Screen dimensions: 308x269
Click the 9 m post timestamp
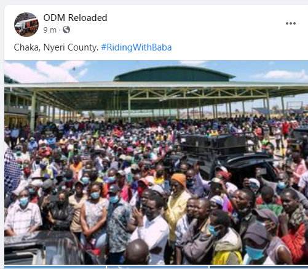(x=50, y=30)
